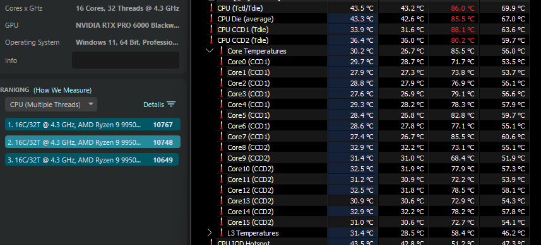Select the Core5 (CCD1) label
This screenshot has width=541, height=245.
pyautogui.click(x=249, y=115)
